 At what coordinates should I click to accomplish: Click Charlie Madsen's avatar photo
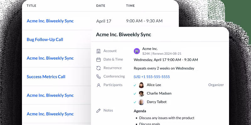(x=142, y=93)
